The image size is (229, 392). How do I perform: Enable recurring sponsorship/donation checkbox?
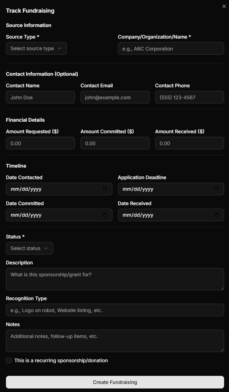[x=9, y=360]
